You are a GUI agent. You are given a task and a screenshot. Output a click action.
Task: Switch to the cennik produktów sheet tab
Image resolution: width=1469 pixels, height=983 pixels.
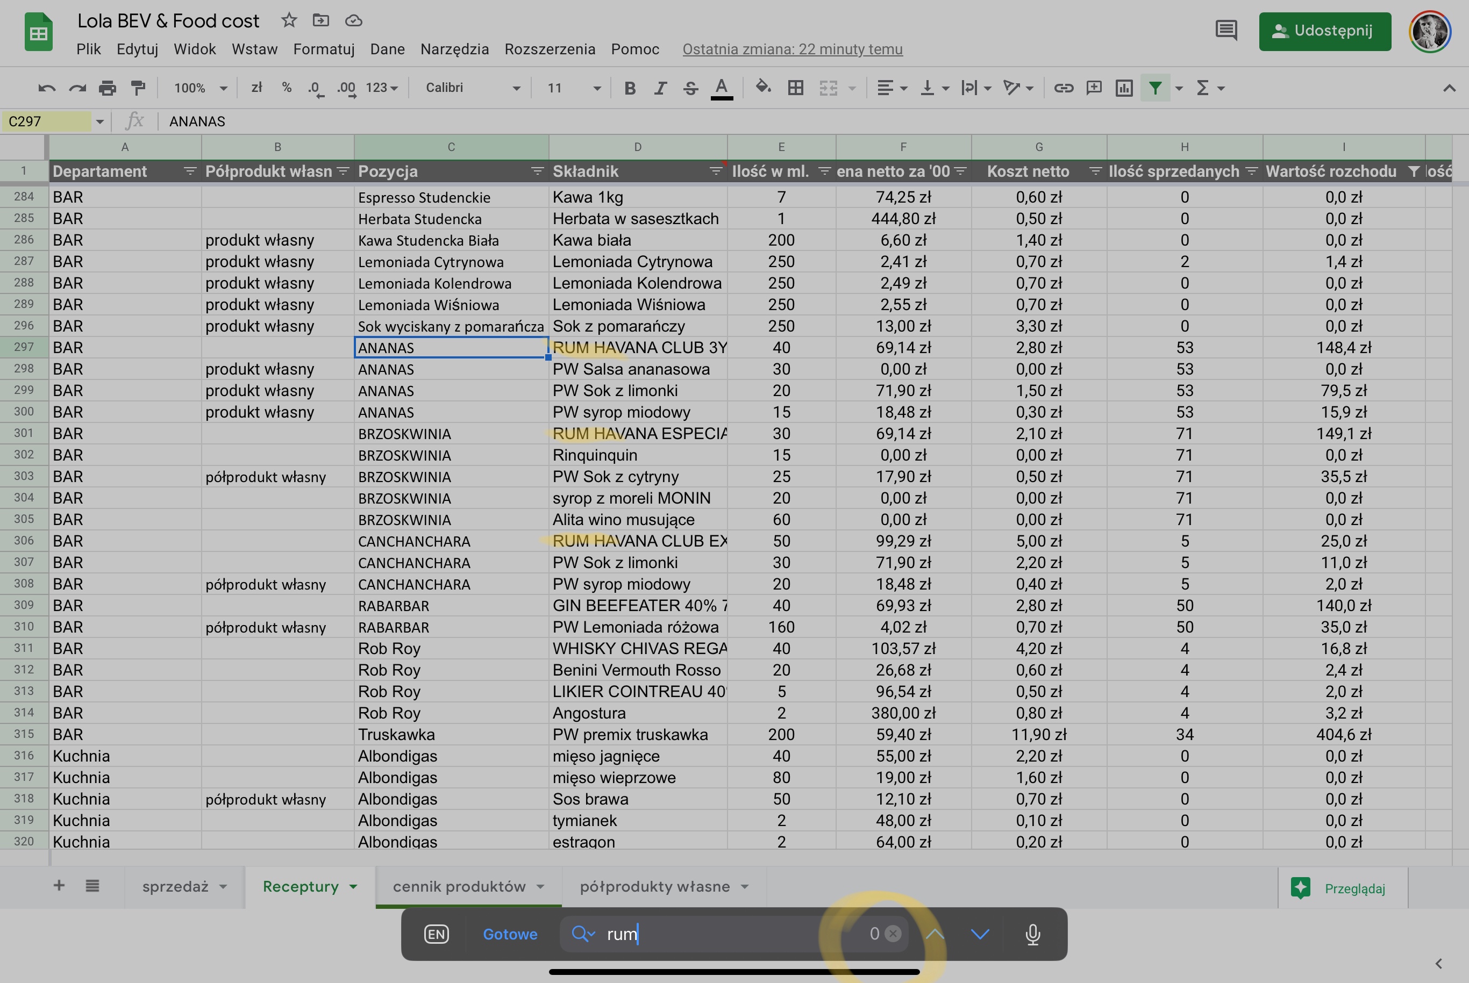tap(459, 886)
